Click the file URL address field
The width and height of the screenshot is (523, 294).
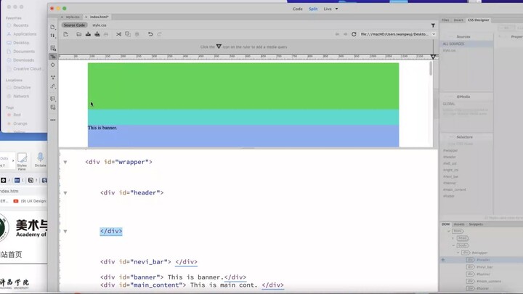tap(394, 34)
